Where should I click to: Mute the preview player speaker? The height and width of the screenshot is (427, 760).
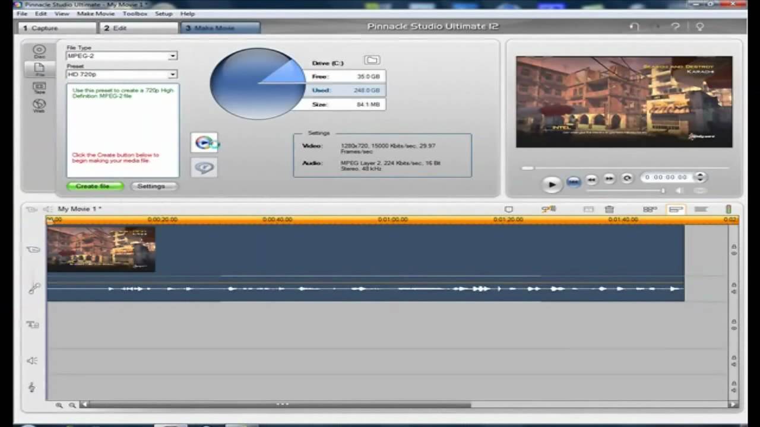(680, 190)
